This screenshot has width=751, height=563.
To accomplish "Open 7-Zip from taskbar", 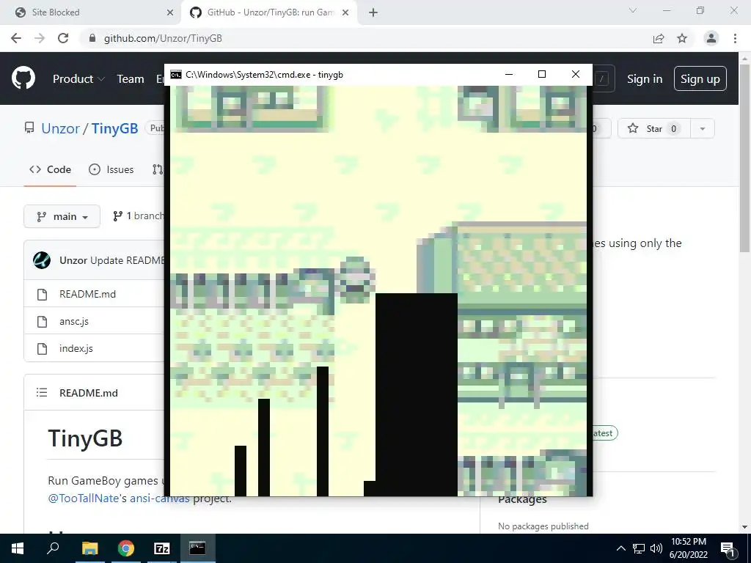I will 162,548.
